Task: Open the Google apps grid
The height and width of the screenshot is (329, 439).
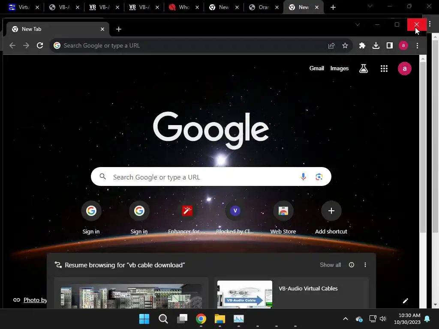Action: 384,69
